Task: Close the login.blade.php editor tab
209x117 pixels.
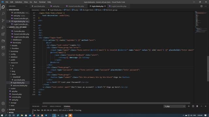Action: pos(105,6)
